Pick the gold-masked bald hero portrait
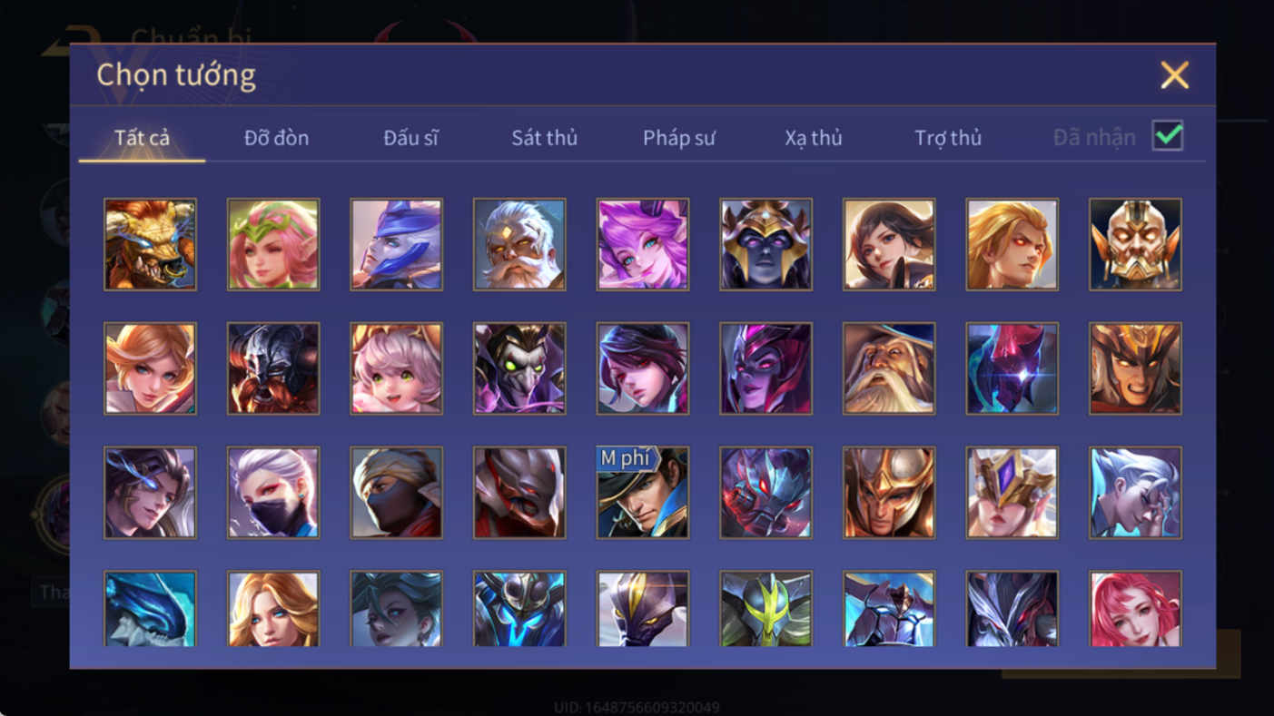 (1136, 244)
